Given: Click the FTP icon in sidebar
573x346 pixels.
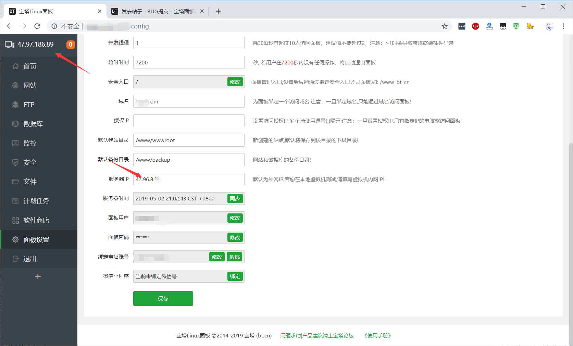Looking at the screenshot, I should pyautogui.click(x=15, y=104).
